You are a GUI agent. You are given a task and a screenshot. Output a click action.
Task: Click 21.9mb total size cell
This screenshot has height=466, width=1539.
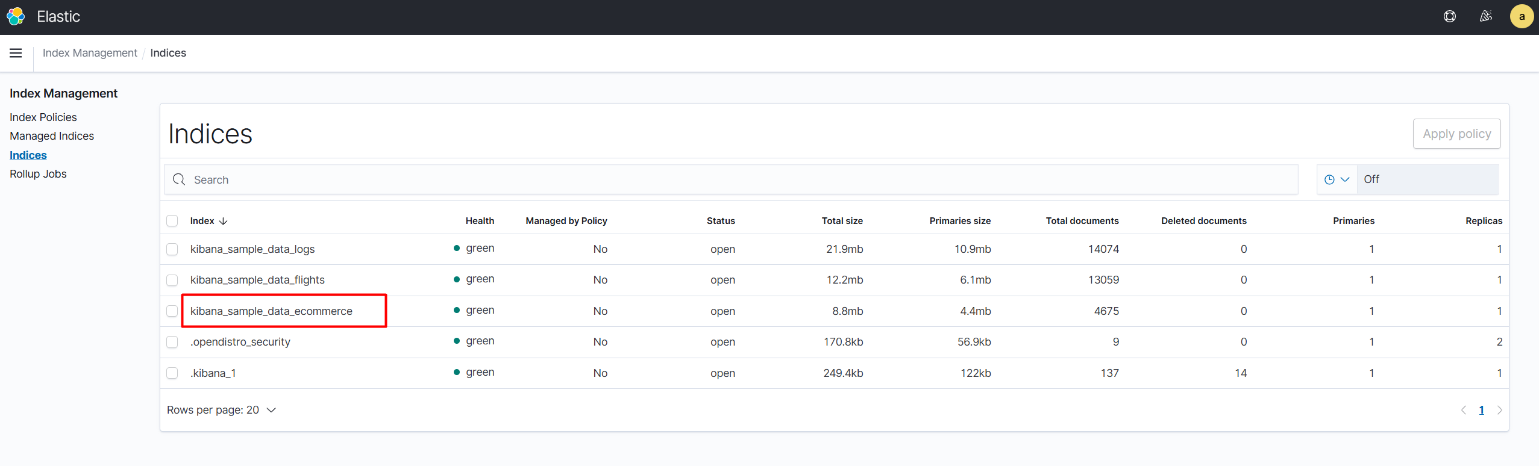tap(844, 249)
